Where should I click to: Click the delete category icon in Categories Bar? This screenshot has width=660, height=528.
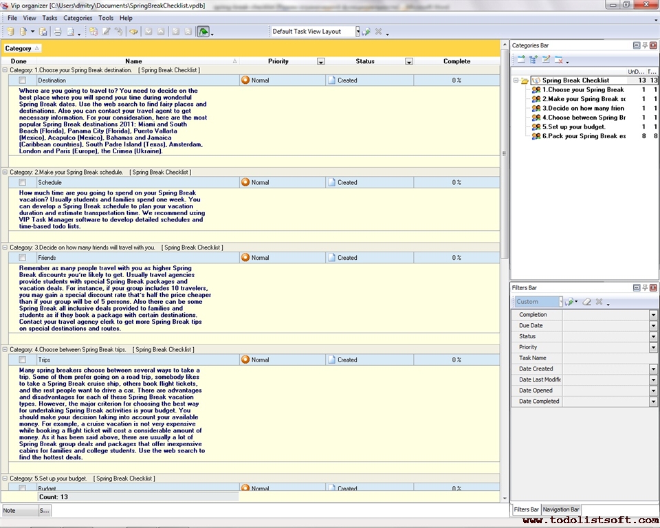tap(558, 60)
